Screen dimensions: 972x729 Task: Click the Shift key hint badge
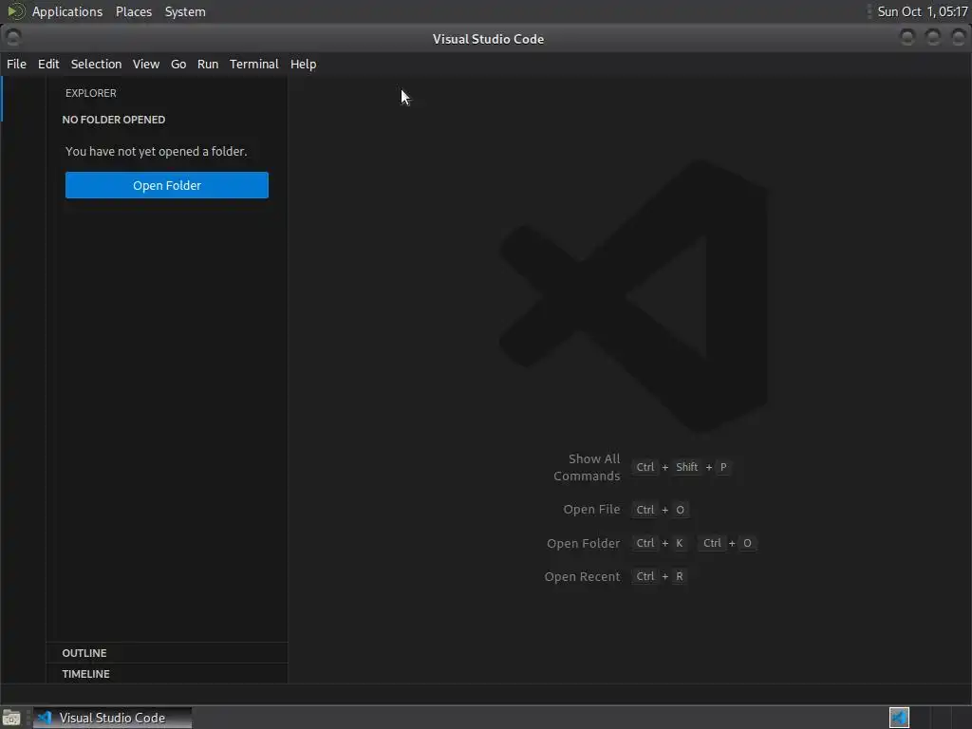click(x=687, y=467)
